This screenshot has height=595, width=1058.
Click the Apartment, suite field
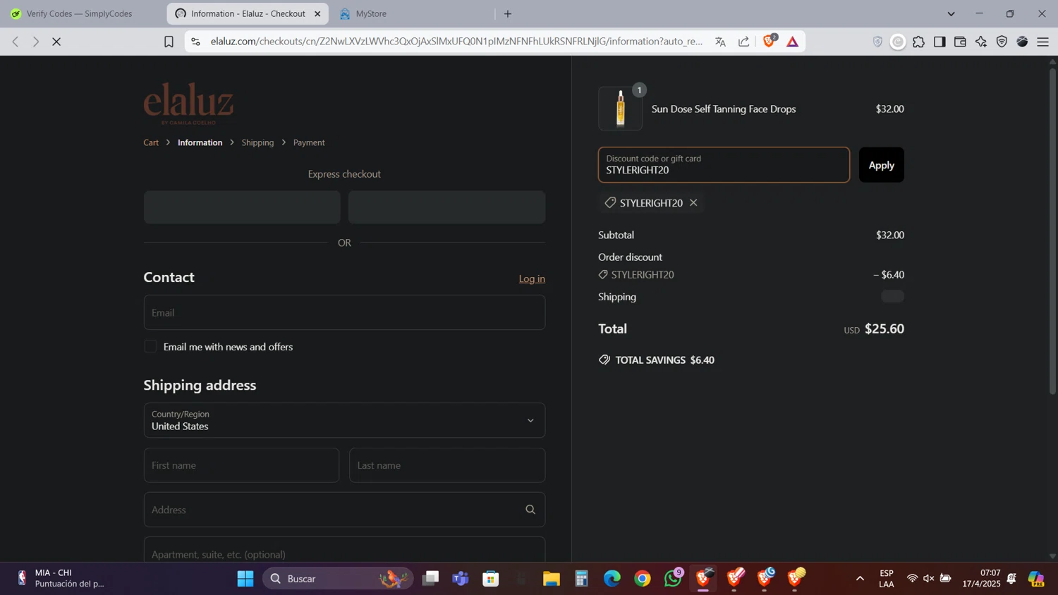click(x=344, y=550)
